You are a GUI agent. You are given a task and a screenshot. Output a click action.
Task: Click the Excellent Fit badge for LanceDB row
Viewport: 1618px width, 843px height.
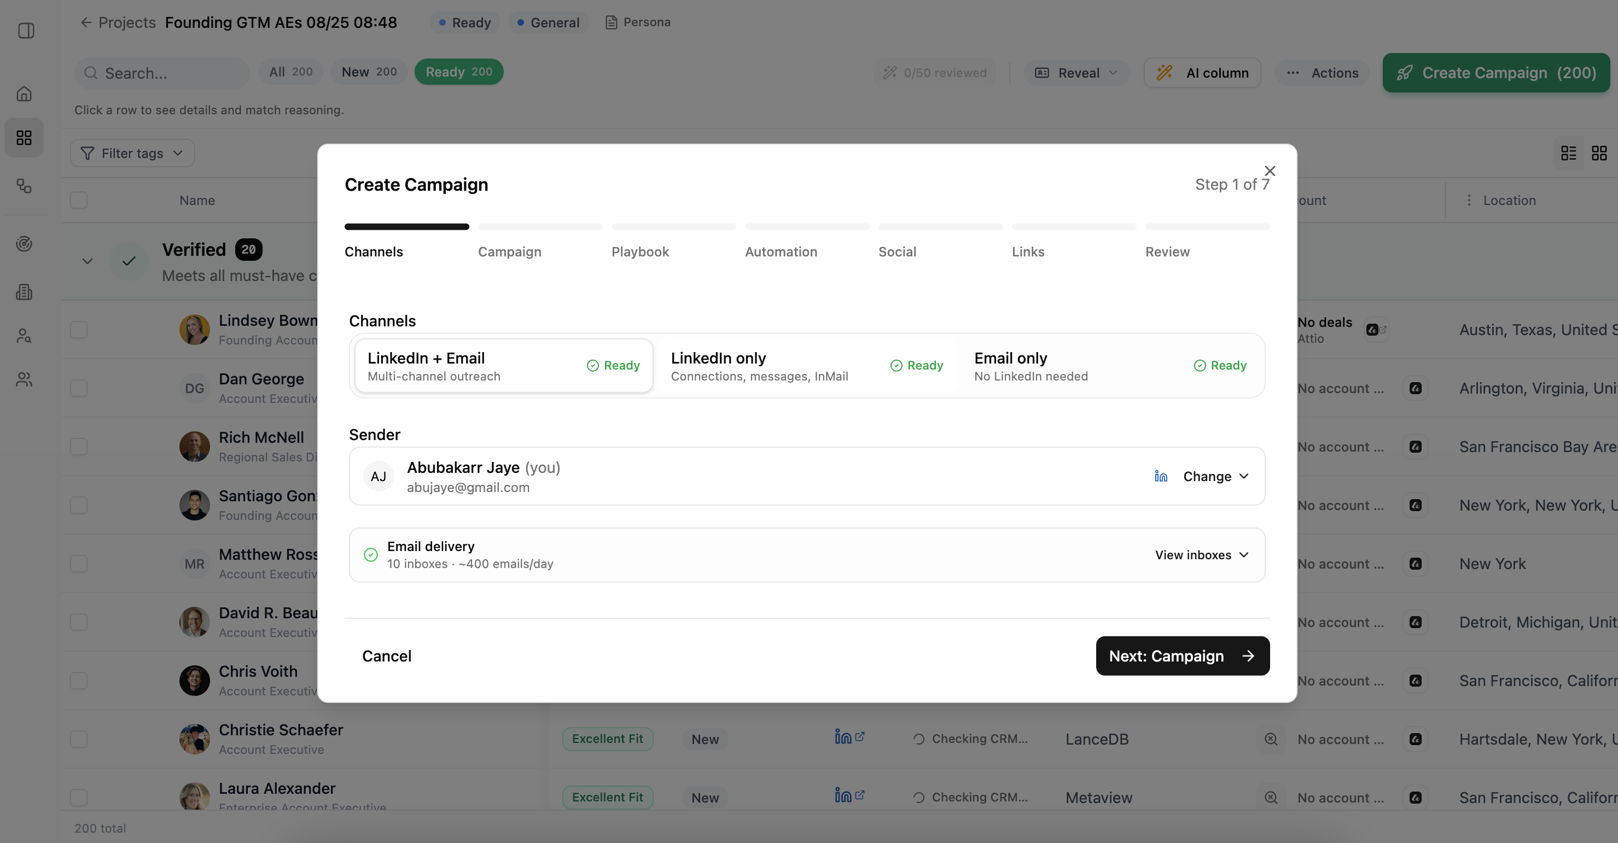pyautogui.click(x=607, y=739)
